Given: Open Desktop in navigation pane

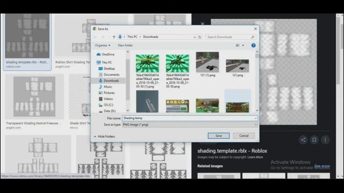Looking at the screenshot, I should pos(107,69).
